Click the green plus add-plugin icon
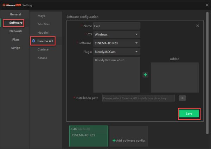 tap(145, 75)
